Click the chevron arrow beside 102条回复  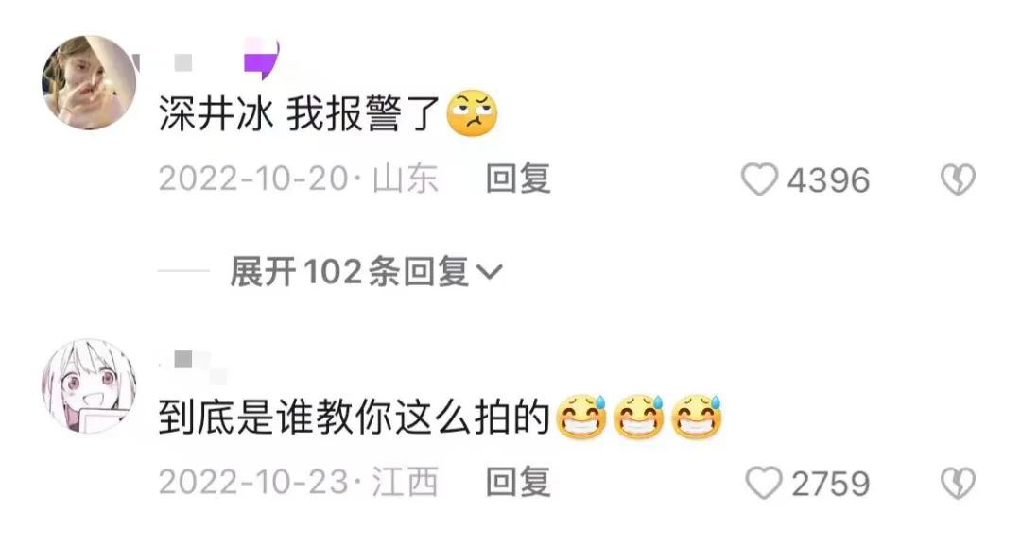(x=490, y=272)
